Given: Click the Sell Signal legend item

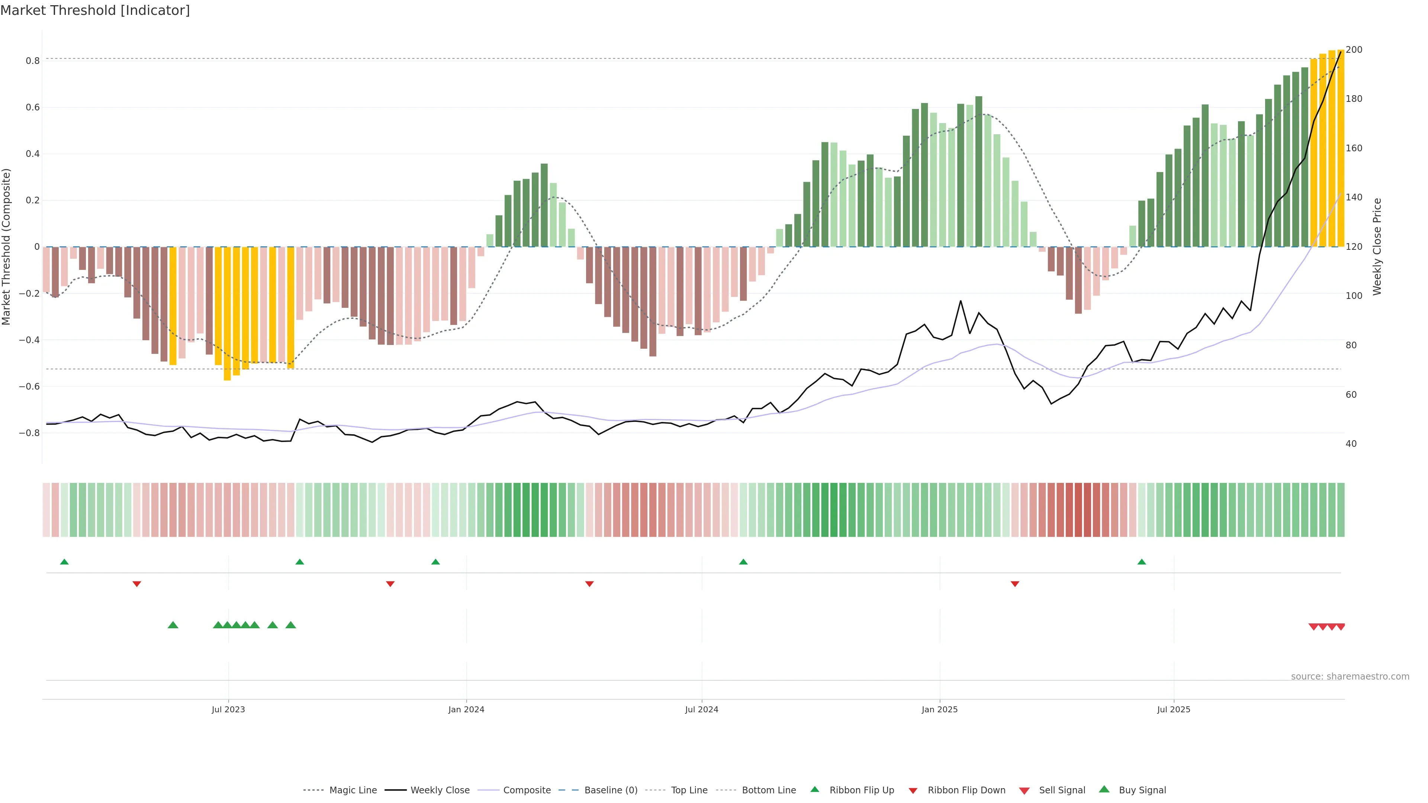Looking at the screenshot, I should (x=1062, y=790).
